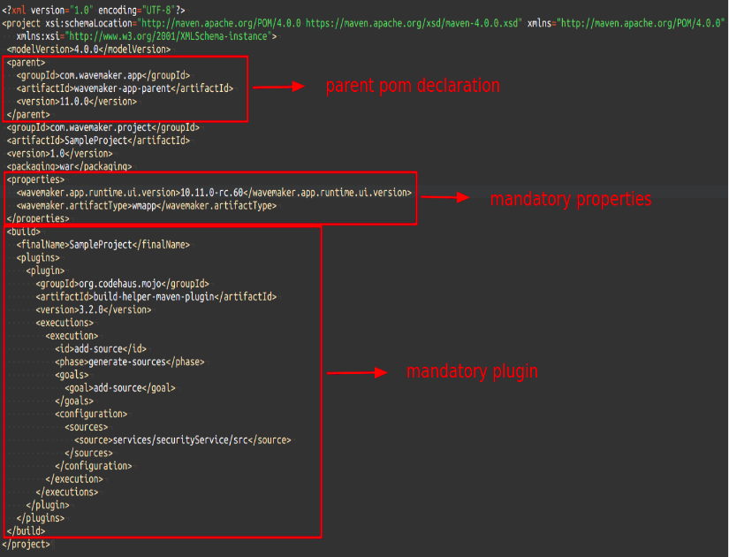Select the 'mandatory properties' annotation text

[570, 199]
